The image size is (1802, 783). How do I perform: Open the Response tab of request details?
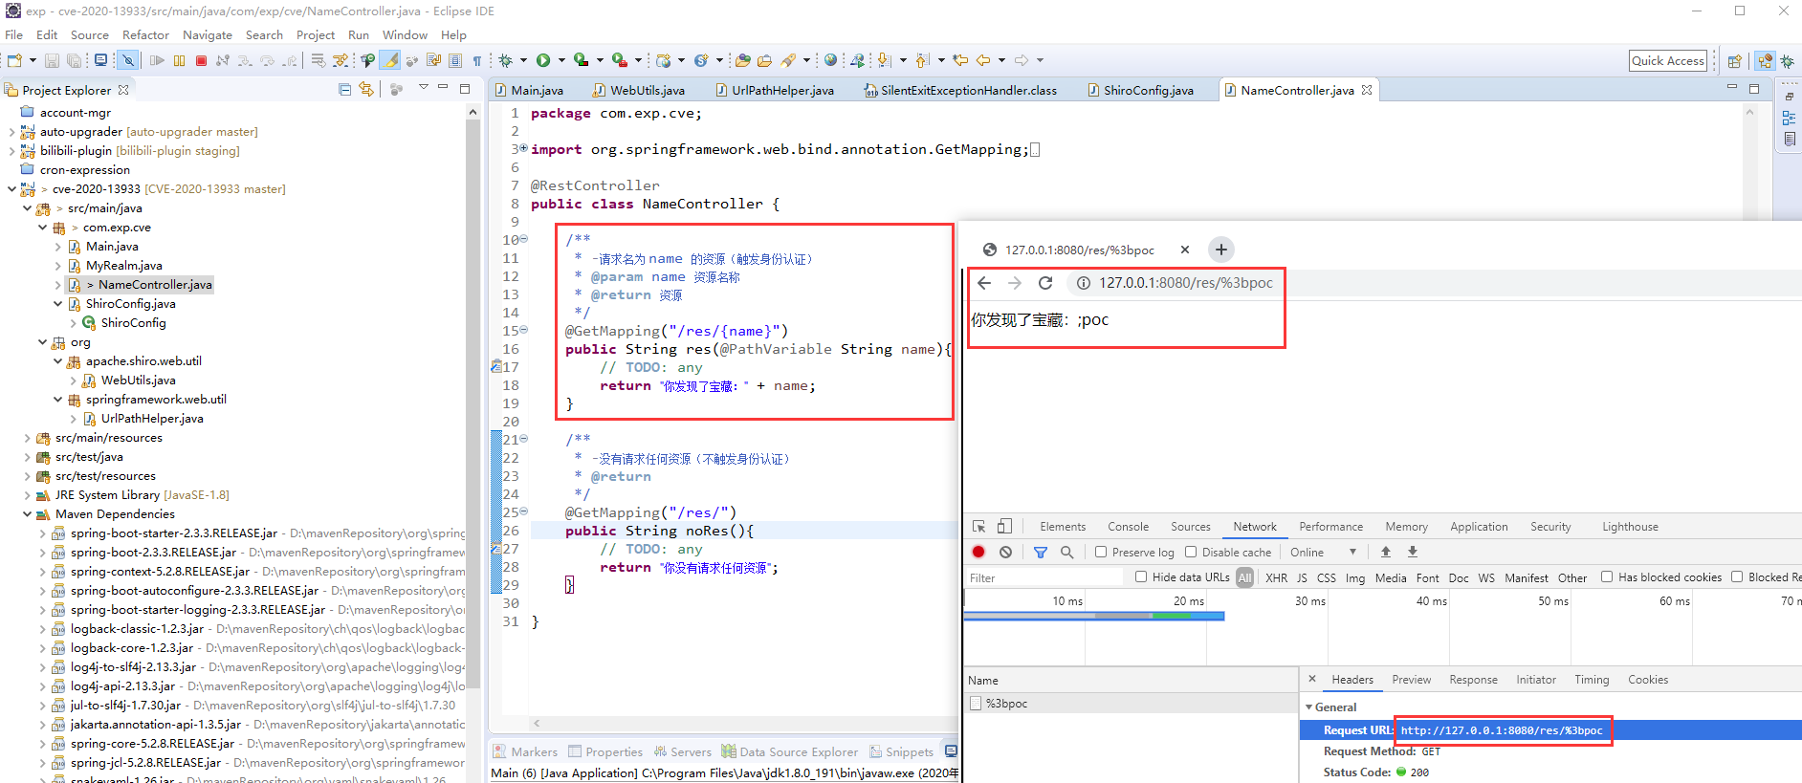(1473, 680)
